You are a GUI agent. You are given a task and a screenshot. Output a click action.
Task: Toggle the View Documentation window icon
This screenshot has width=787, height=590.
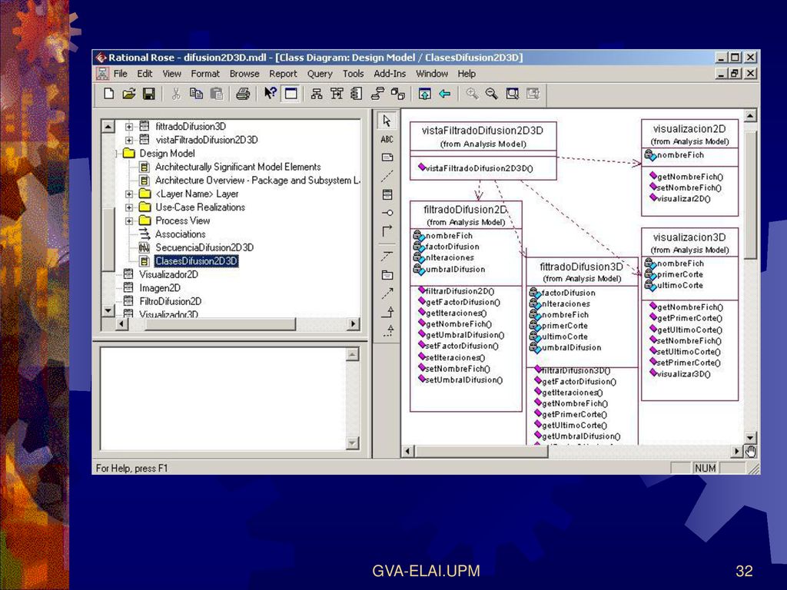(291, 94)
